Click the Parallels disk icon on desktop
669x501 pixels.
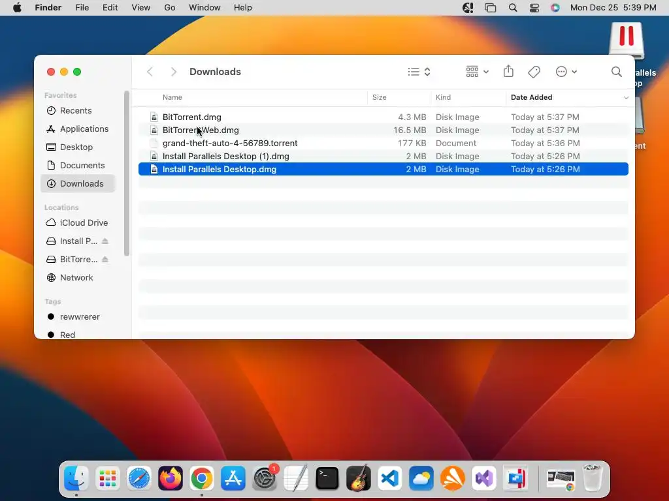click(x=627, y=40)
